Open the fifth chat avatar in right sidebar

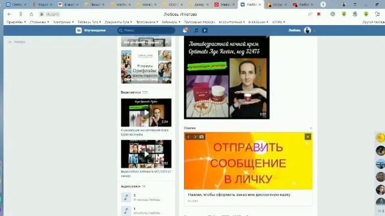click(x=380, y=190)
